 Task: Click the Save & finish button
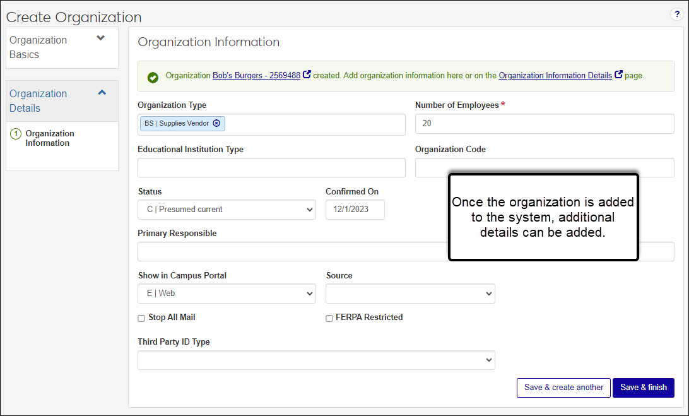pyautogui.click(x=643, y=388)
